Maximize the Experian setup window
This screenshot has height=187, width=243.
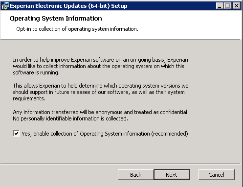[228, 6]
